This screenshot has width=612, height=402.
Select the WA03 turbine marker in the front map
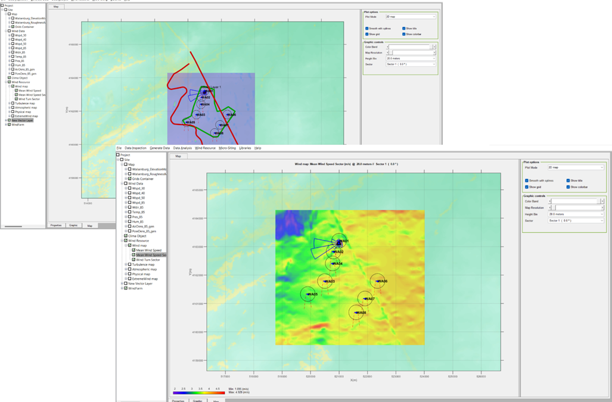(x=325, y=281)
